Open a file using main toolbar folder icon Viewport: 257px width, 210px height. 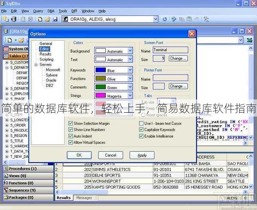(48, 19)
